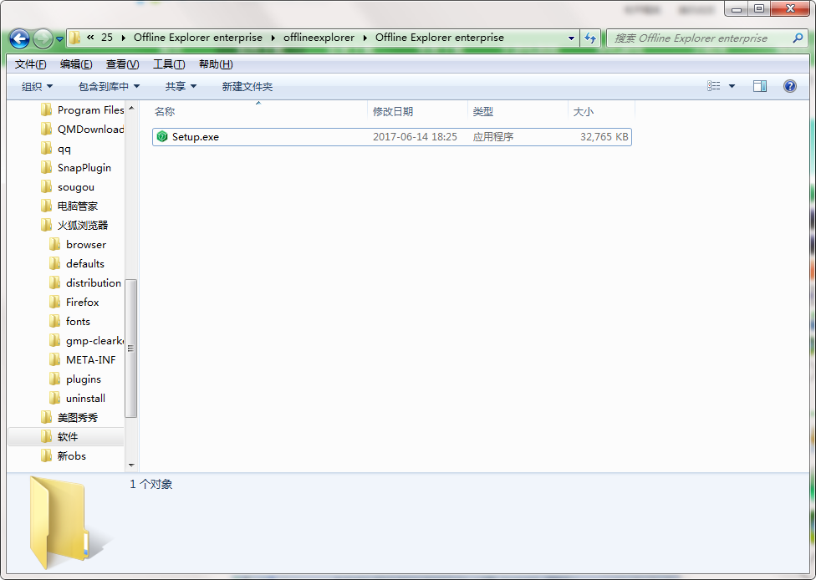Screen dimensions: 816x580
Task: Click the green Setup.exe application icon
Action: pyautogui.click(x=162, y=136)
